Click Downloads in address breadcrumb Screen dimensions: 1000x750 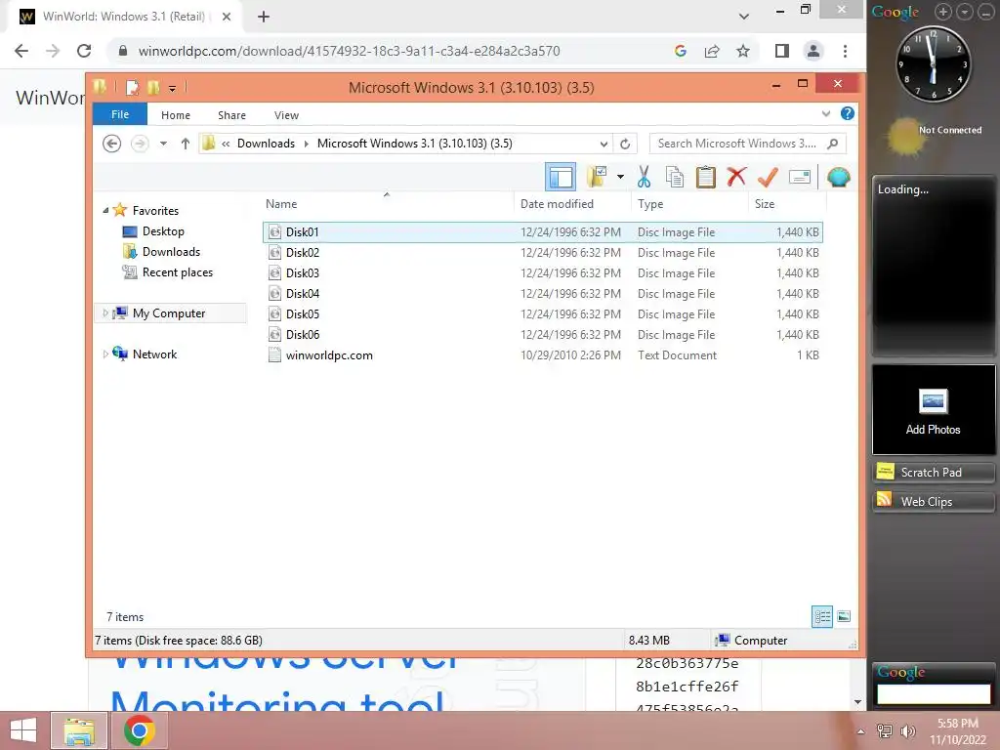pyautogui.click(x=266, y=144)
